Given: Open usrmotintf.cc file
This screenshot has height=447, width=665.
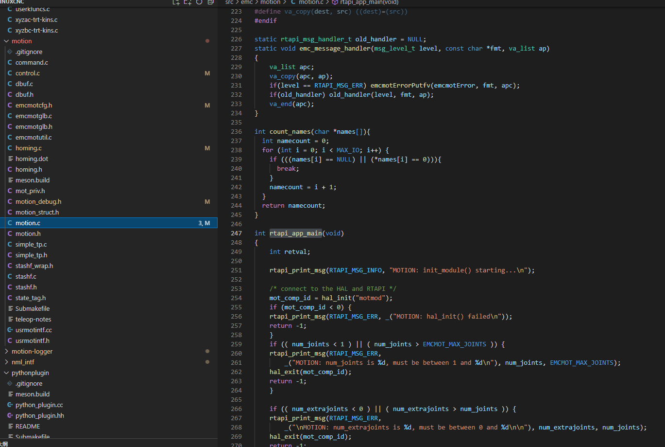Looking at the screenshot, I should pyautogui.click(x=109, y=330).
